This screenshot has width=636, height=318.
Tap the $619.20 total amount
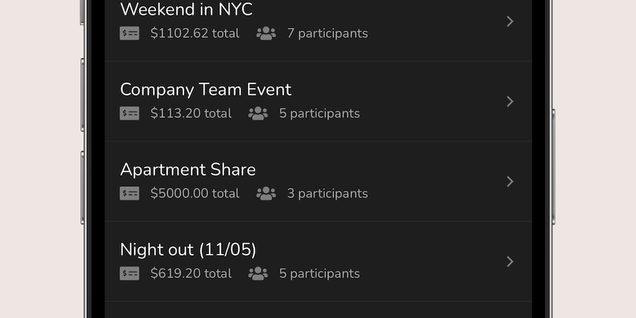pos(191,274)
